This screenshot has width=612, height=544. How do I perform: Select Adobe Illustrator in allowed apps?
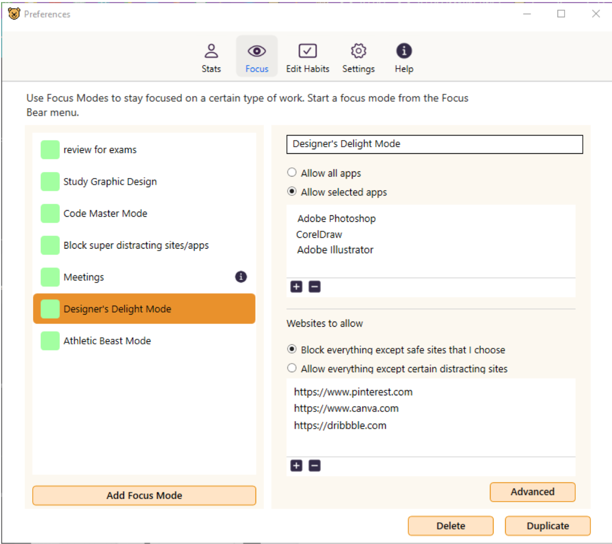point(335,250)
